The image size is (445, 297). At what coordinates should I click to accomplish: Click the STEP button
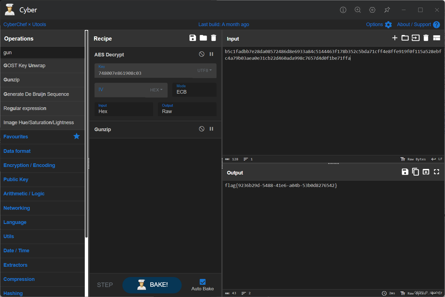click(x=105, y=285)
